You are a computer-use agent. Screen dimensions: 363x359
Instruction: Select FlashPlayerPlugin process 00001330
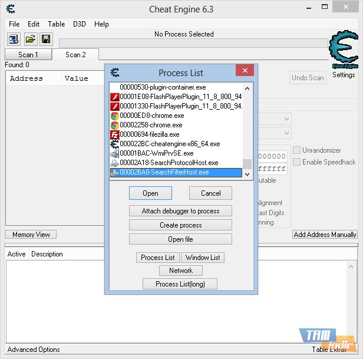click(x=176, y=106)
